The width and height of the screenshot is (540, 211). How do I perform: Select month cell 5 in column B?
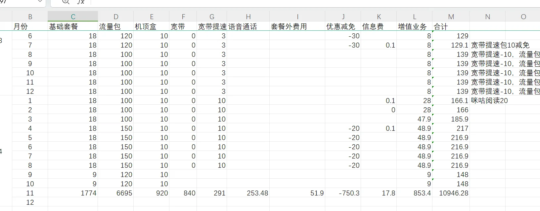point(30,138)
